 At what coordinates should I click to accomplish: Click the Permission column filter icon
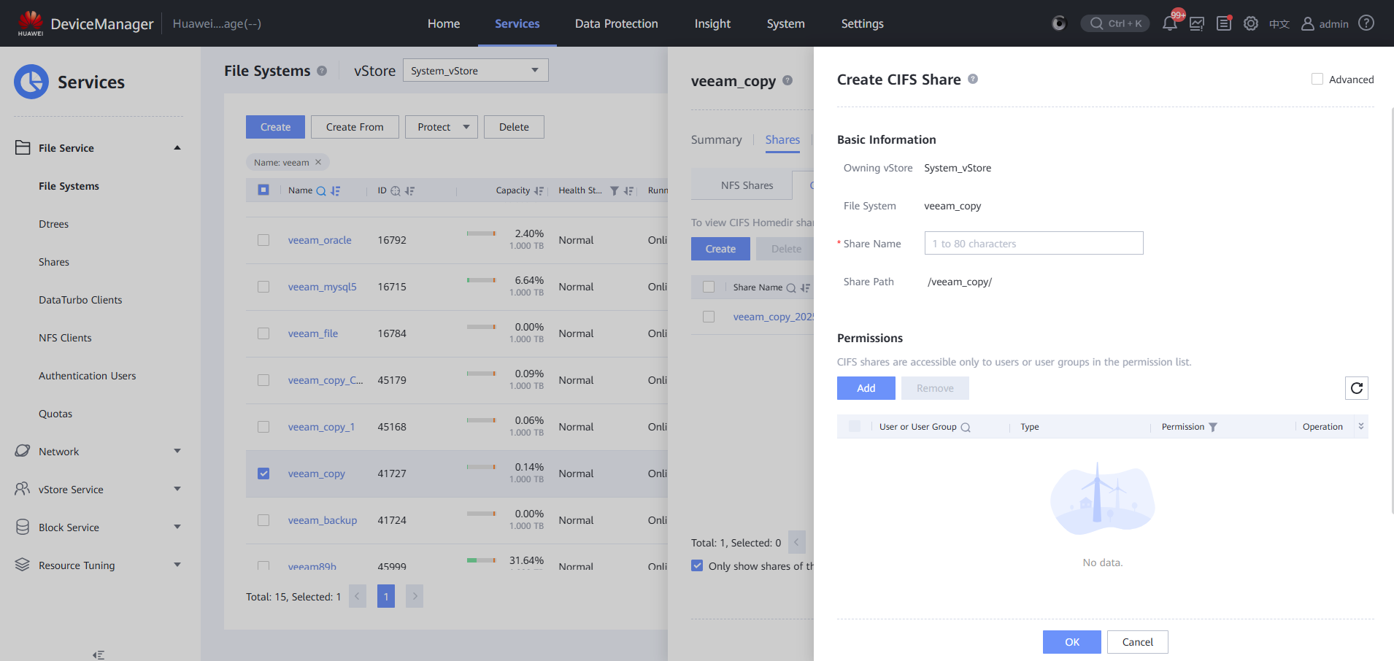pos(1213,428)
